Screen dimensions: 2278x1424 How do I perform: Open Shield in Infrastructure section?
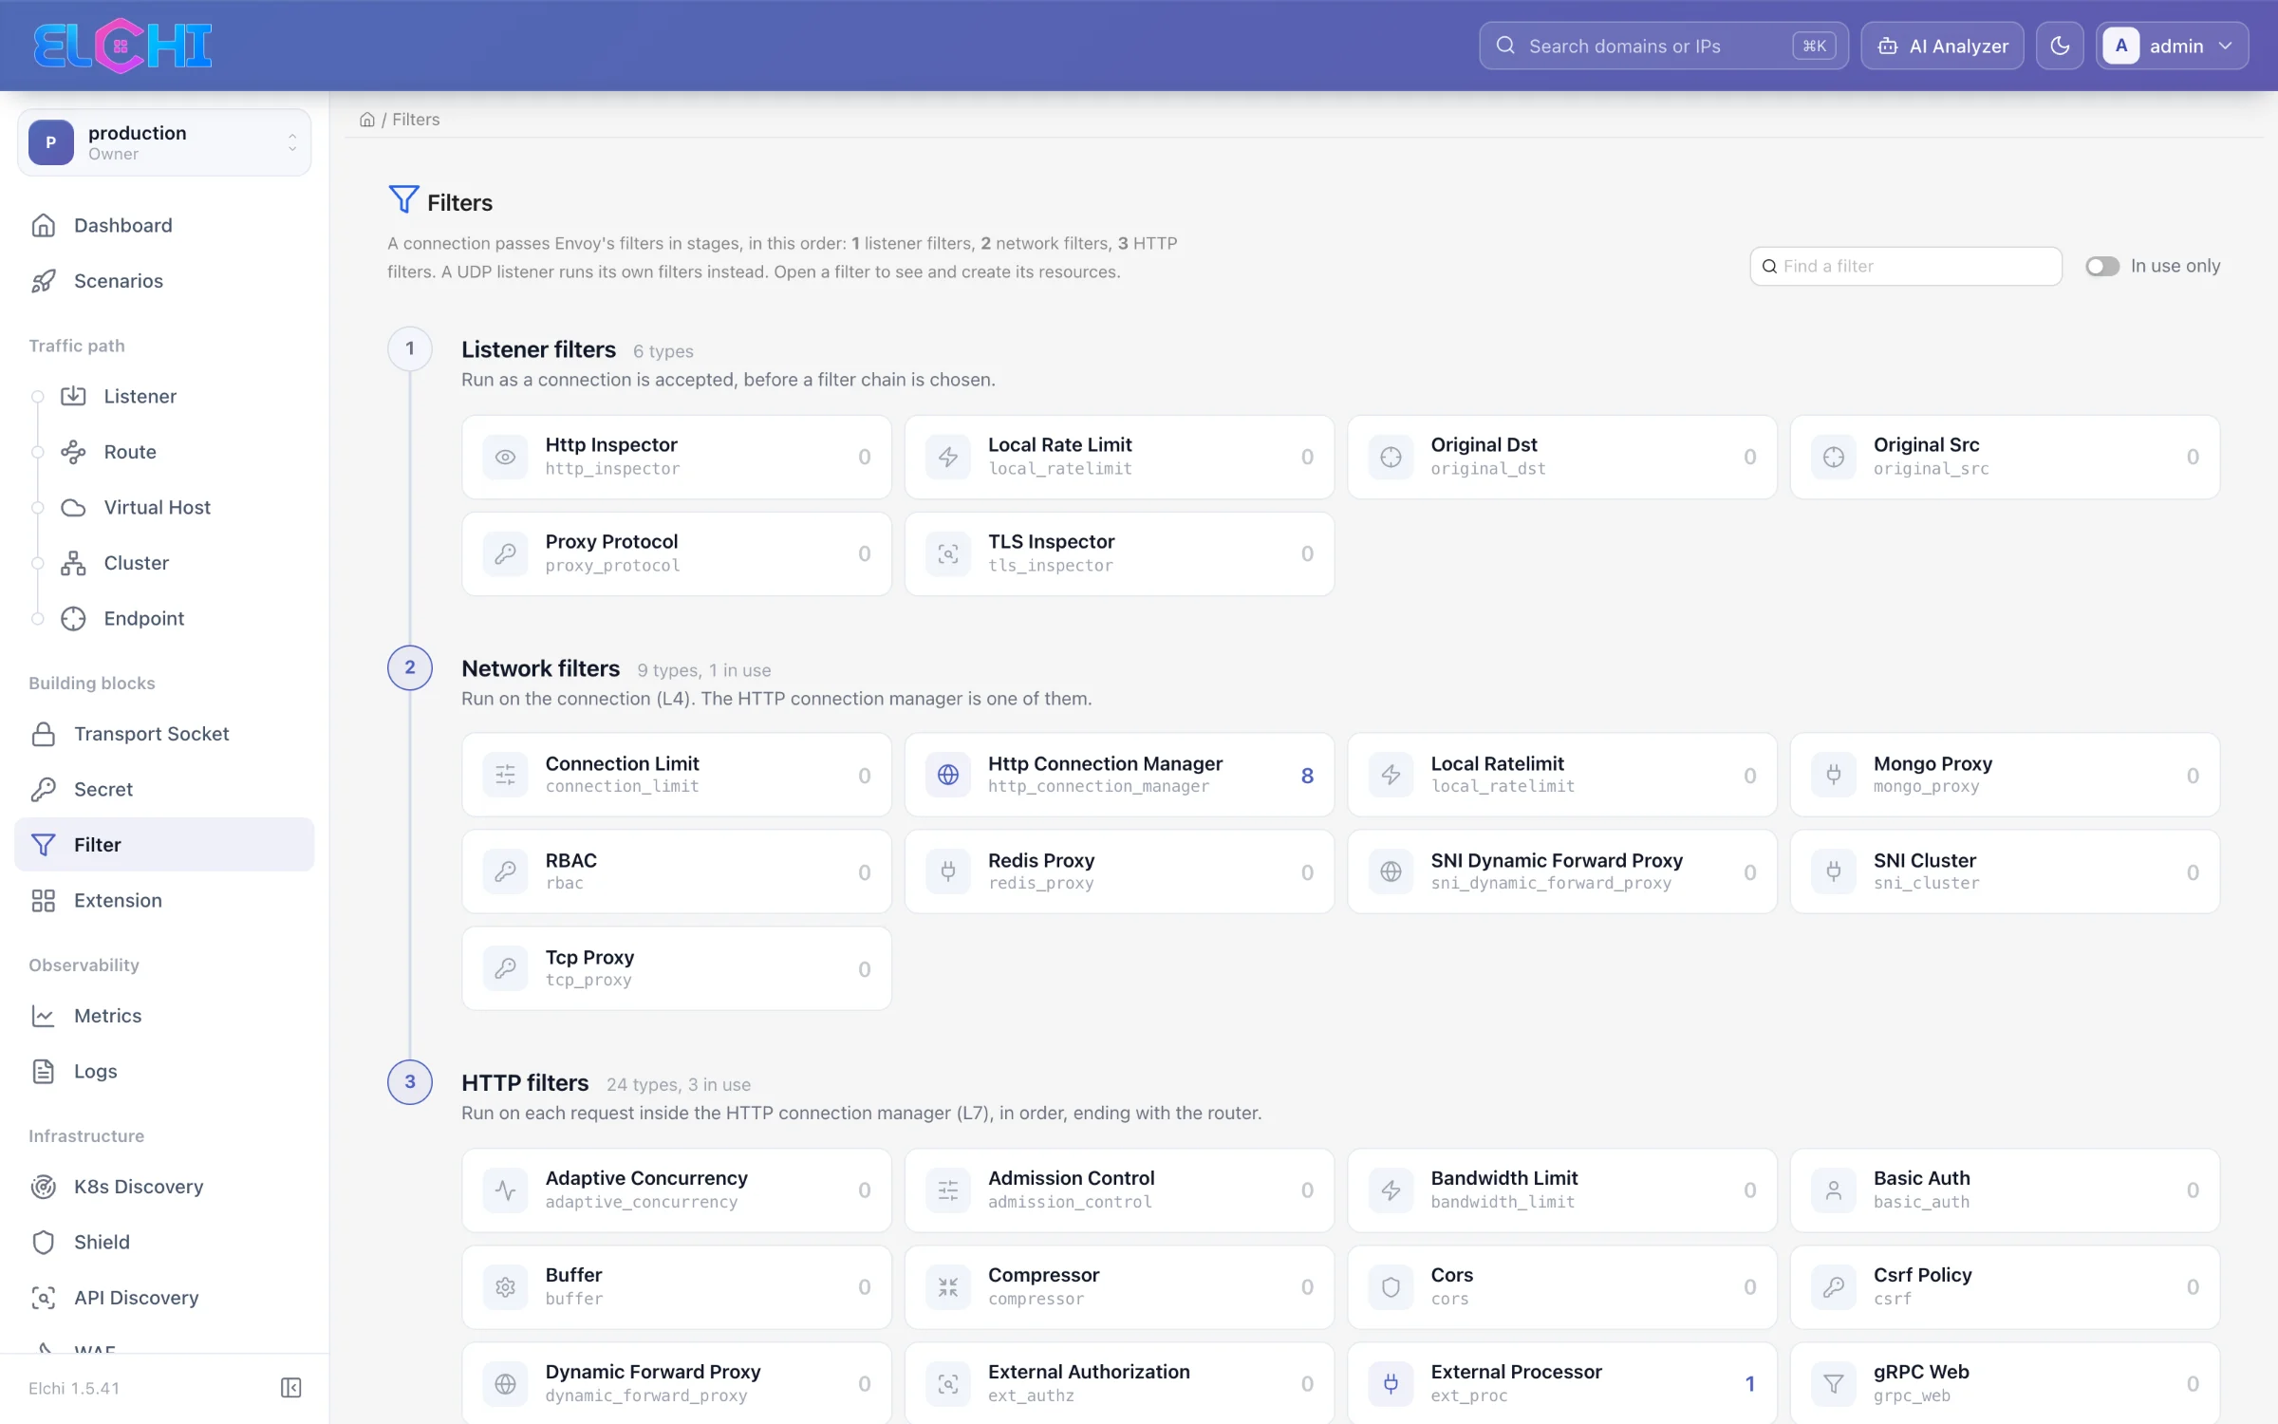click(164, 1242)
